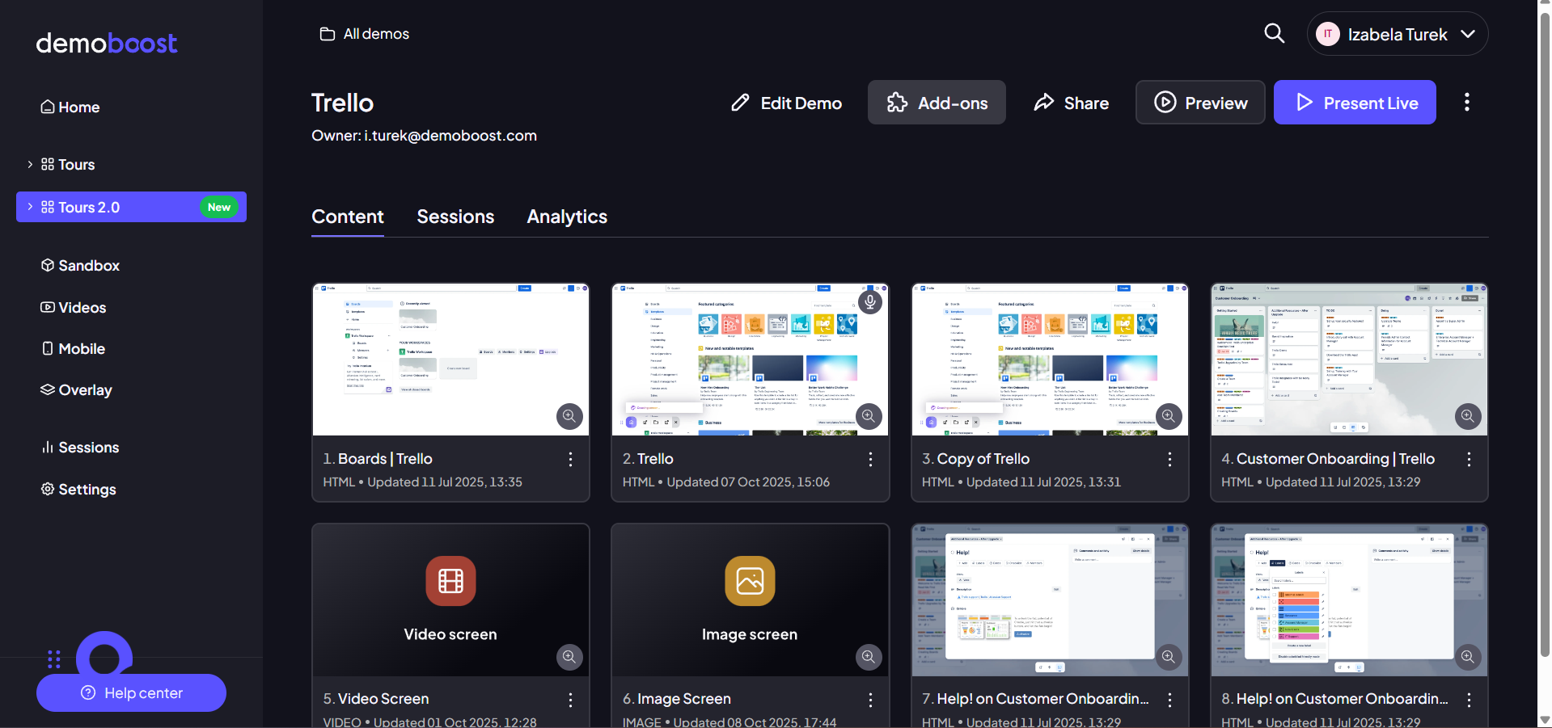Image resolution: width=1552 pixels, height=728 pixels.
Task: Select Tours 2.0 in the sidebar
Action: 131,207
